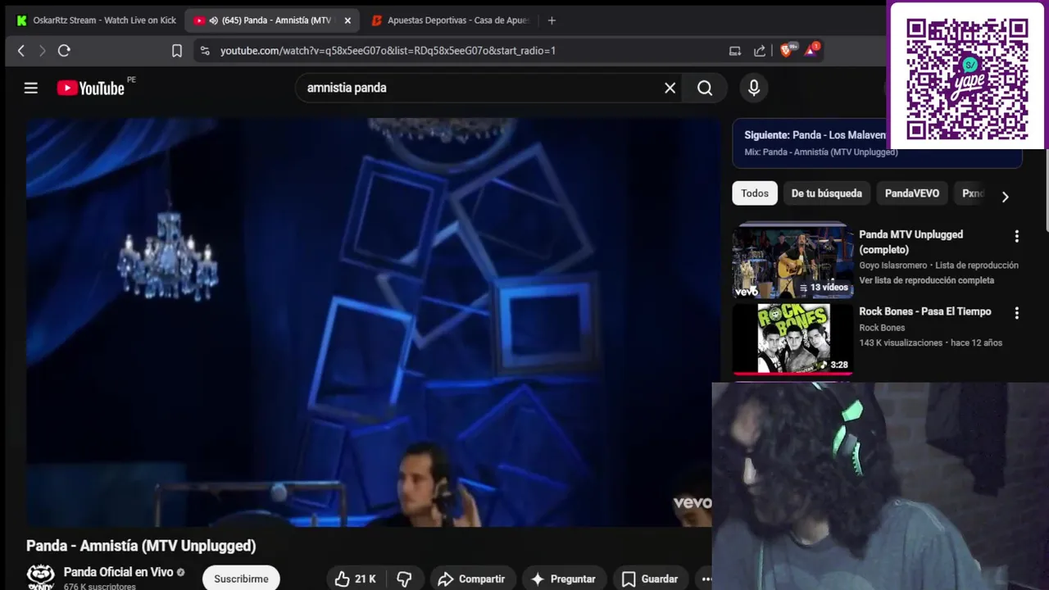Click Goyo Islasromero · Lista de reproducción text

pos(938,265)
